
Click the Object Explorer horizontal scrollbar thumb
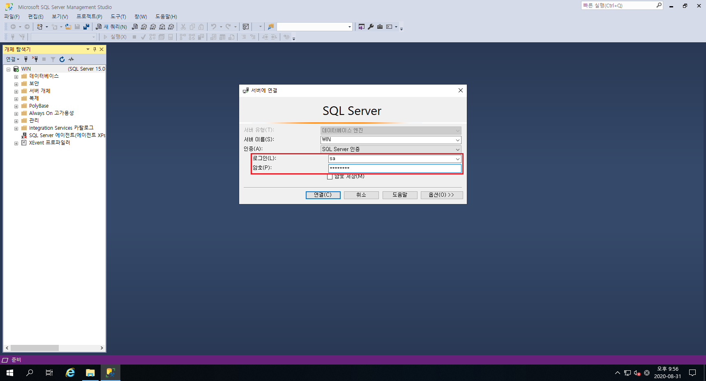pos(35,348)
